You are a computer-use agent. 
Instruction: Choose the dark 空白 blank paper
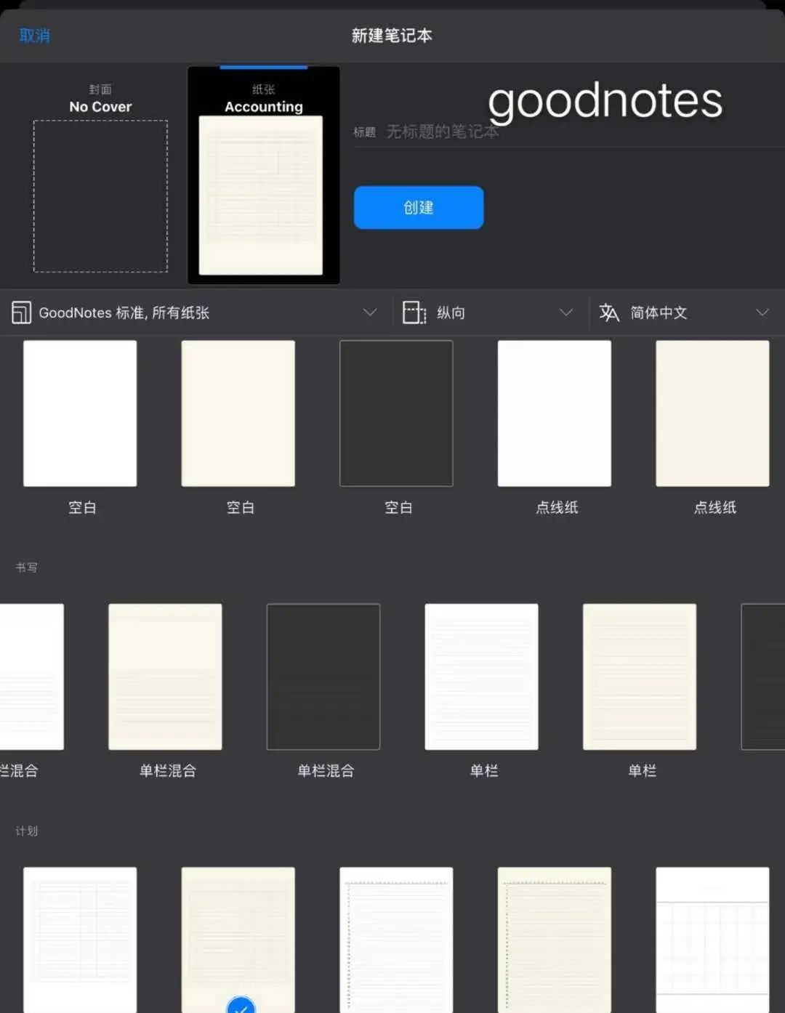pyautogui.click(x=396, y=413)
